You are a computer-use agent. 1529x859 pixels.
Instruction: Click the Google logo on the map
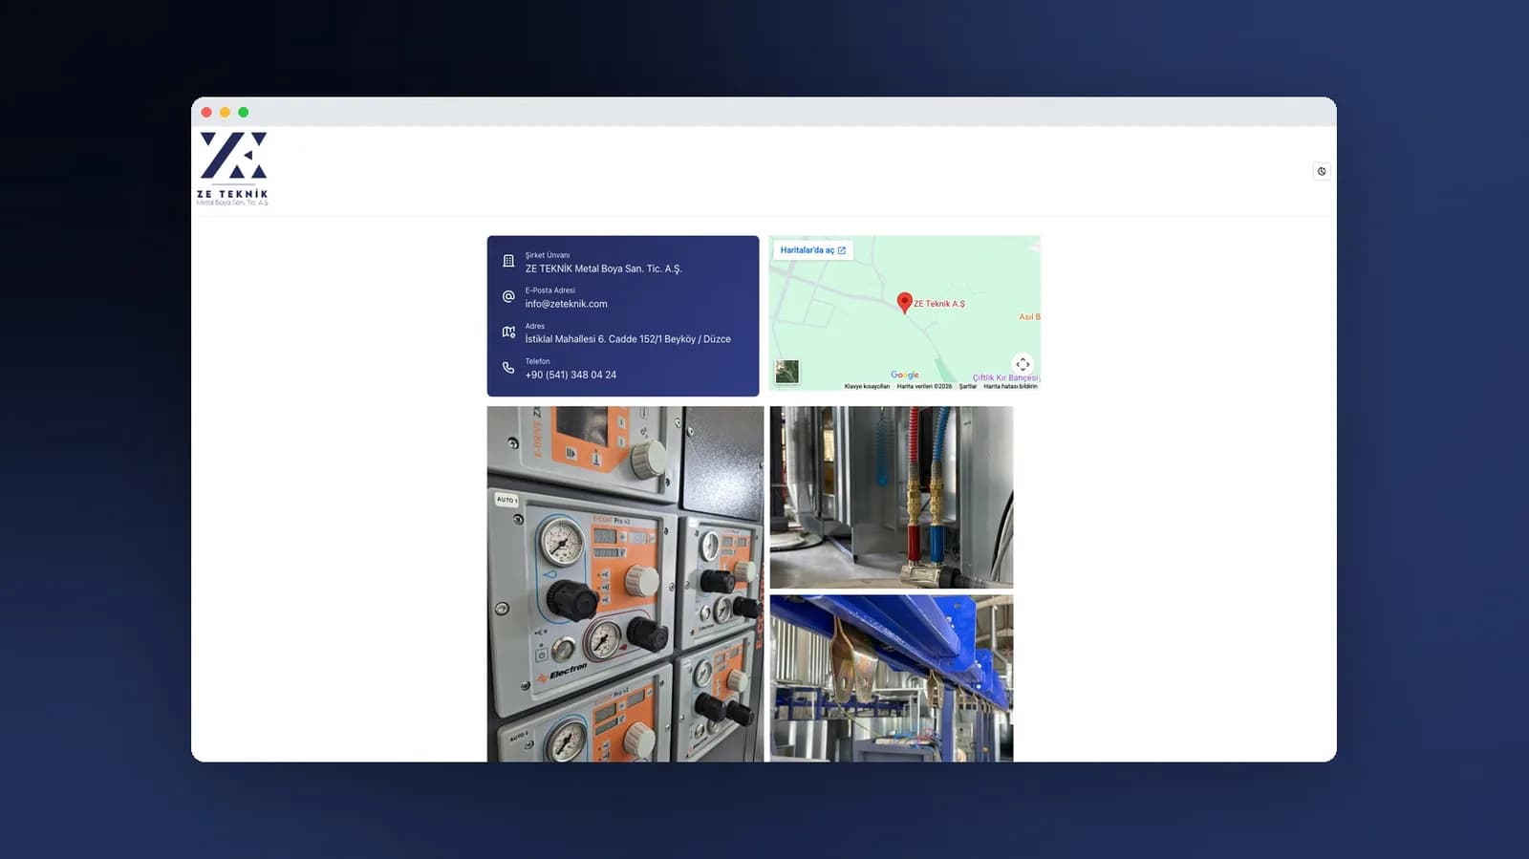905,375
